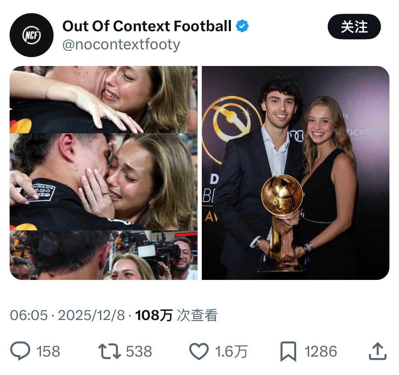
Task: Open the Out Of Context Football profile name
Action: tap(147, 25)
